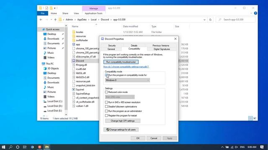This screenshot has height=150, width=268.
Task: Go up one folder level arrow
Action: coord(55,20)
